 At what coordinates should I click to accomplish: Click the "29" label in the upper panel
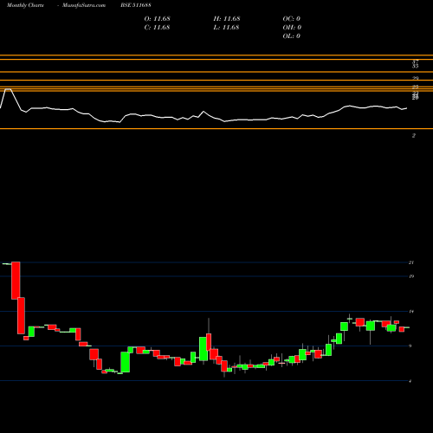(x=415, y=78)
